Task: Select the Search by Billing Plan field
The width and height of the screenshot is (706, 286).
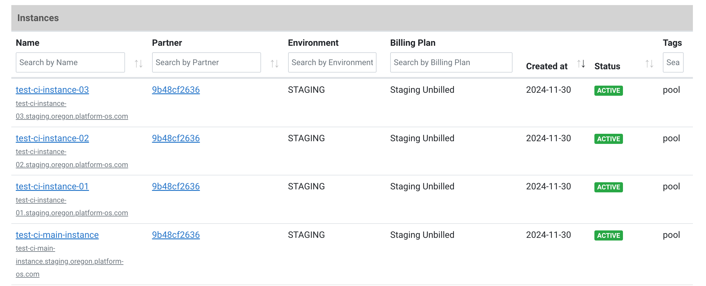Action: point(451,62)
